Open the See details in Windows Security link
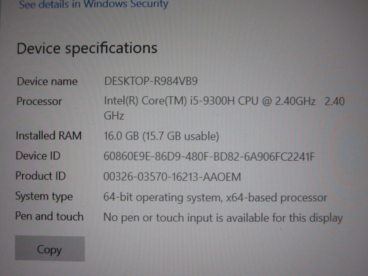This screenshot has height=276, width=368. point(93,5)
